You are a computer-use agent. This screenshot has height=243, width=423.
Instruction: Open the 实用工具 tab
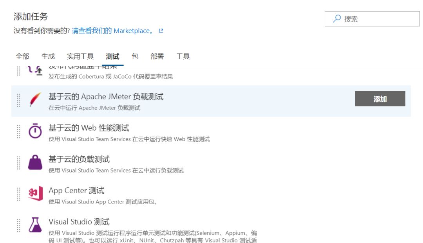80,56
